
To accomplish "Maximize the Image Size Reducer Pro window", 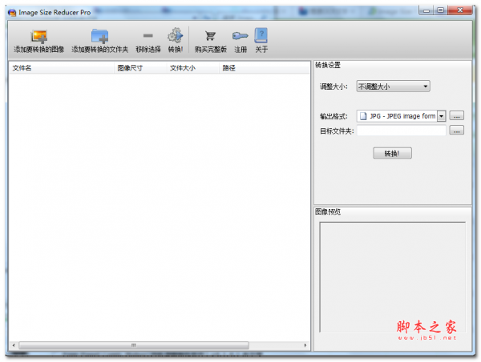I will pyautogui.click(x=440, y=10).
